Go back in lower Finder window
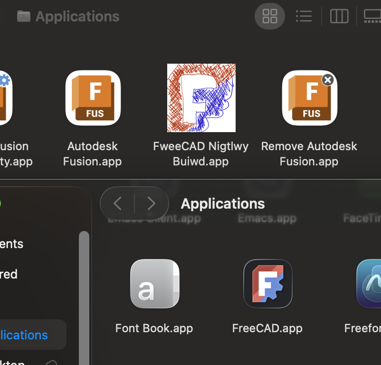Image resolution: width=381 pixels, height=365 pixels. (118, 203)
